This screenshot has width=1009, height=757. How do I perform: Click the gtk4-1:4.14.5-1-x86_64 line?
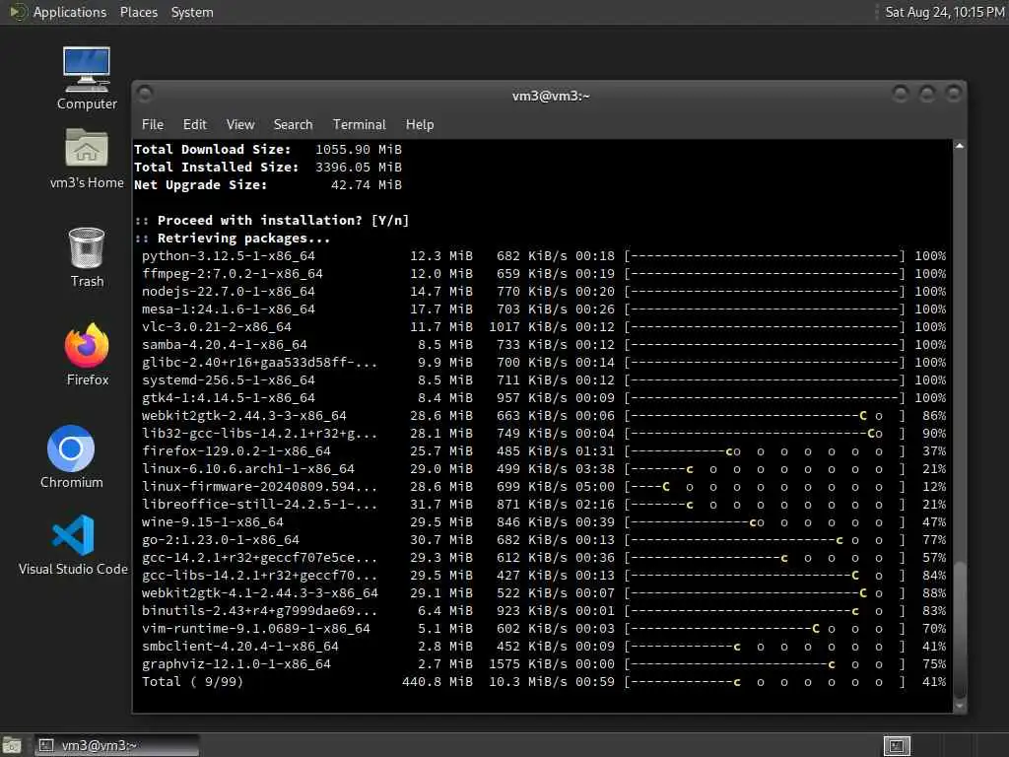tap(544, 398)
